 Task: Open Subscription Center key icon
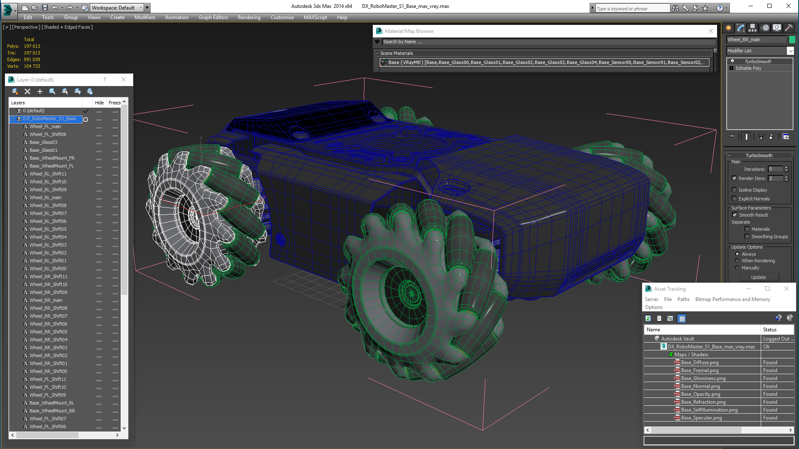tap(685, 8)
